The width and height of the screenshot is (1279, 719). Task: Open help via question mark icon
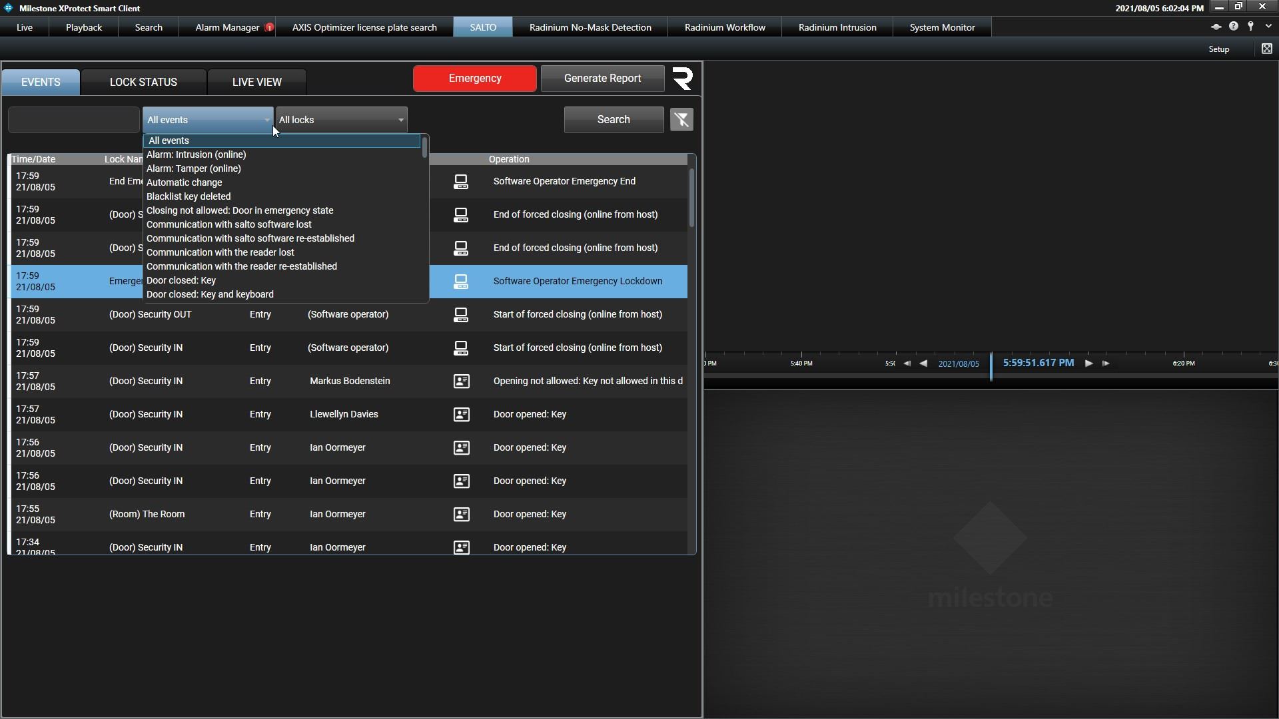pos(1234,27)
